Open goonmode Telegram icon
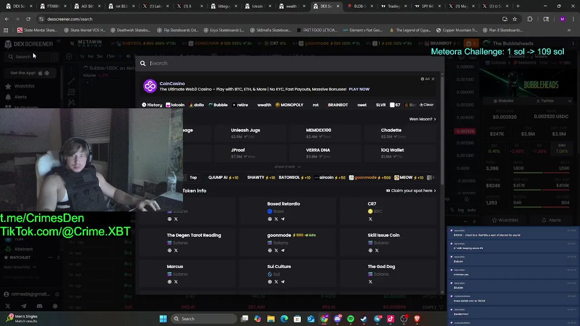This screenshot has height=326, width=580. [282, 250]
